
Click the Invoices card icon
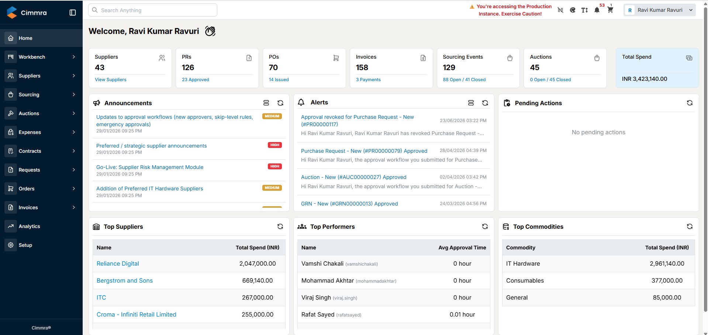point(423,58)
